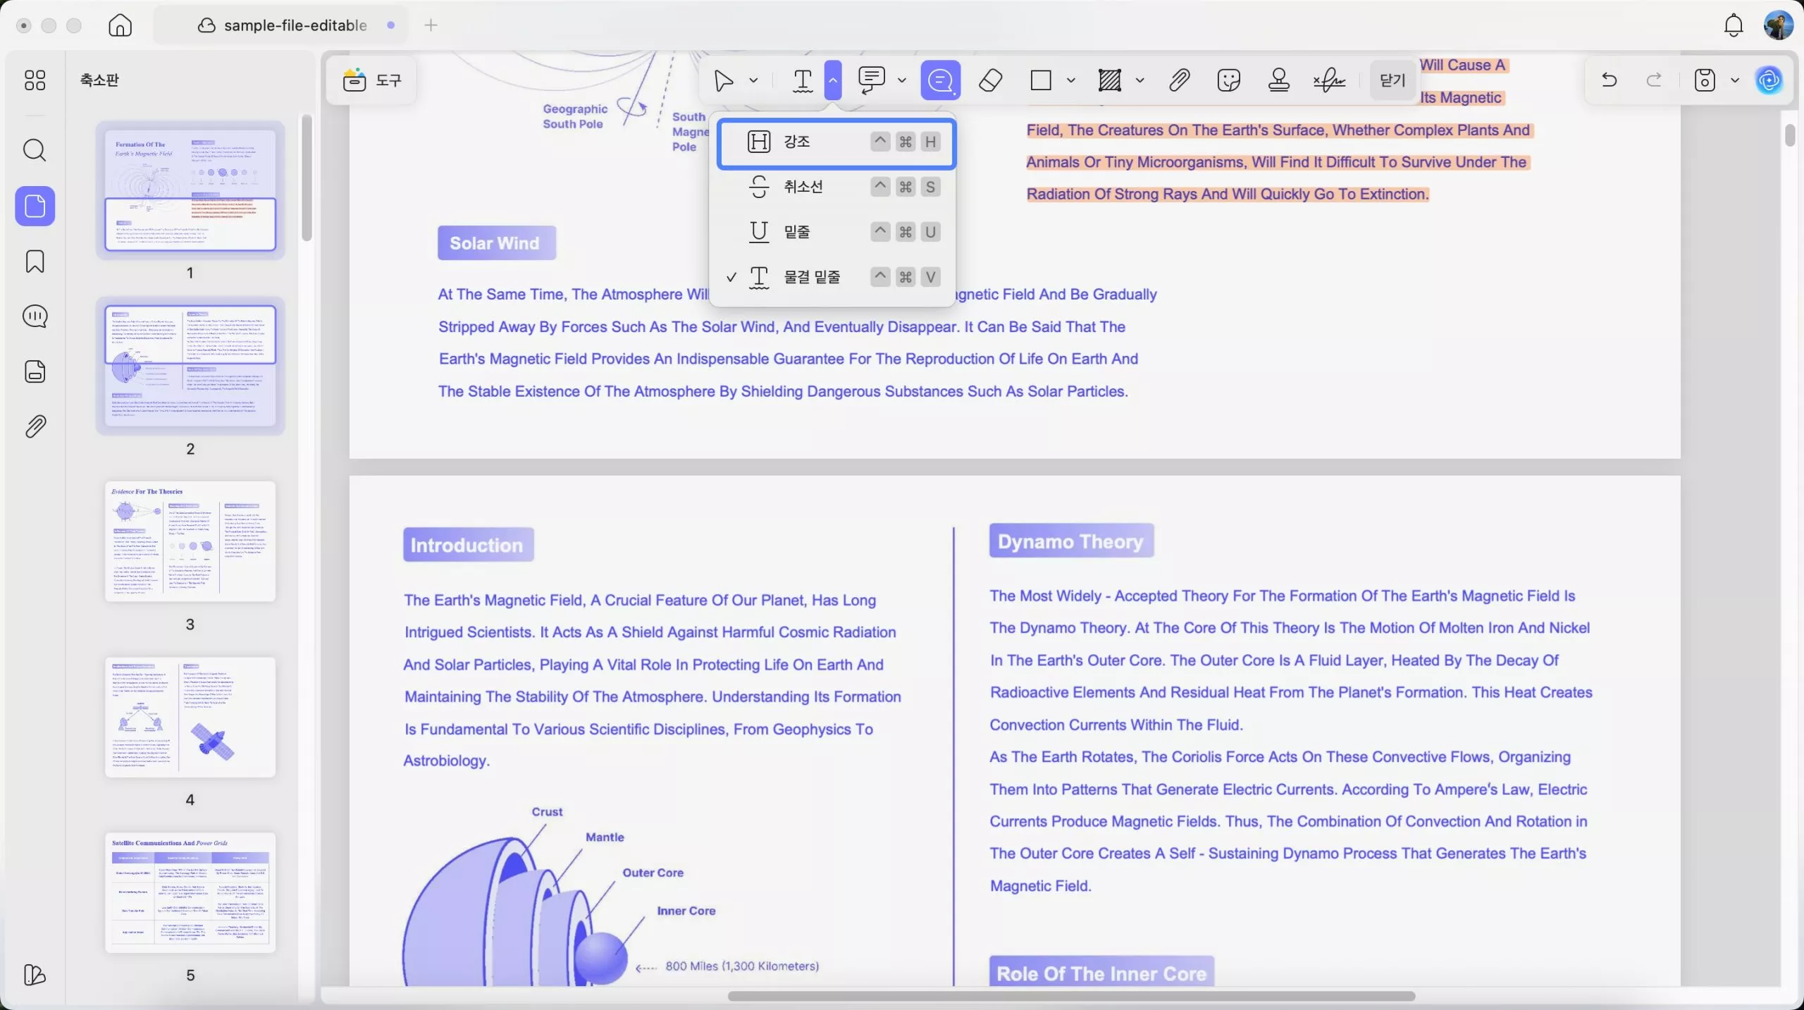Open the AI assistant icon
The width and height of the screenshot is (1804, 1010).
pos(1769,80)
